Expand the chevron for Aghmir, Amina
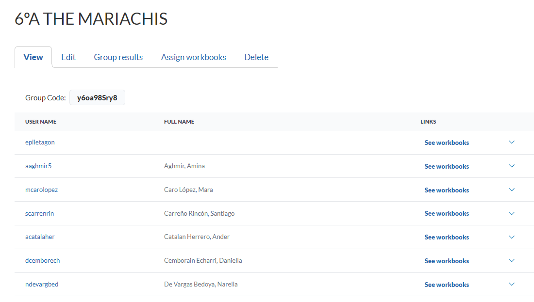 point(511,166)
